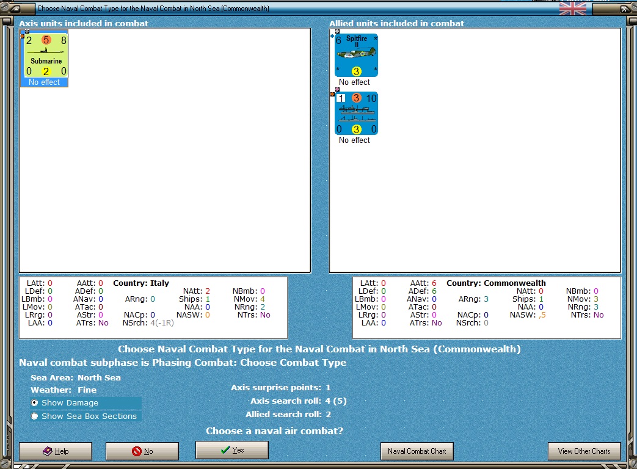Click the 'Axis surprise points: 1' line
The image size is (637, 469).
[281, 387]
